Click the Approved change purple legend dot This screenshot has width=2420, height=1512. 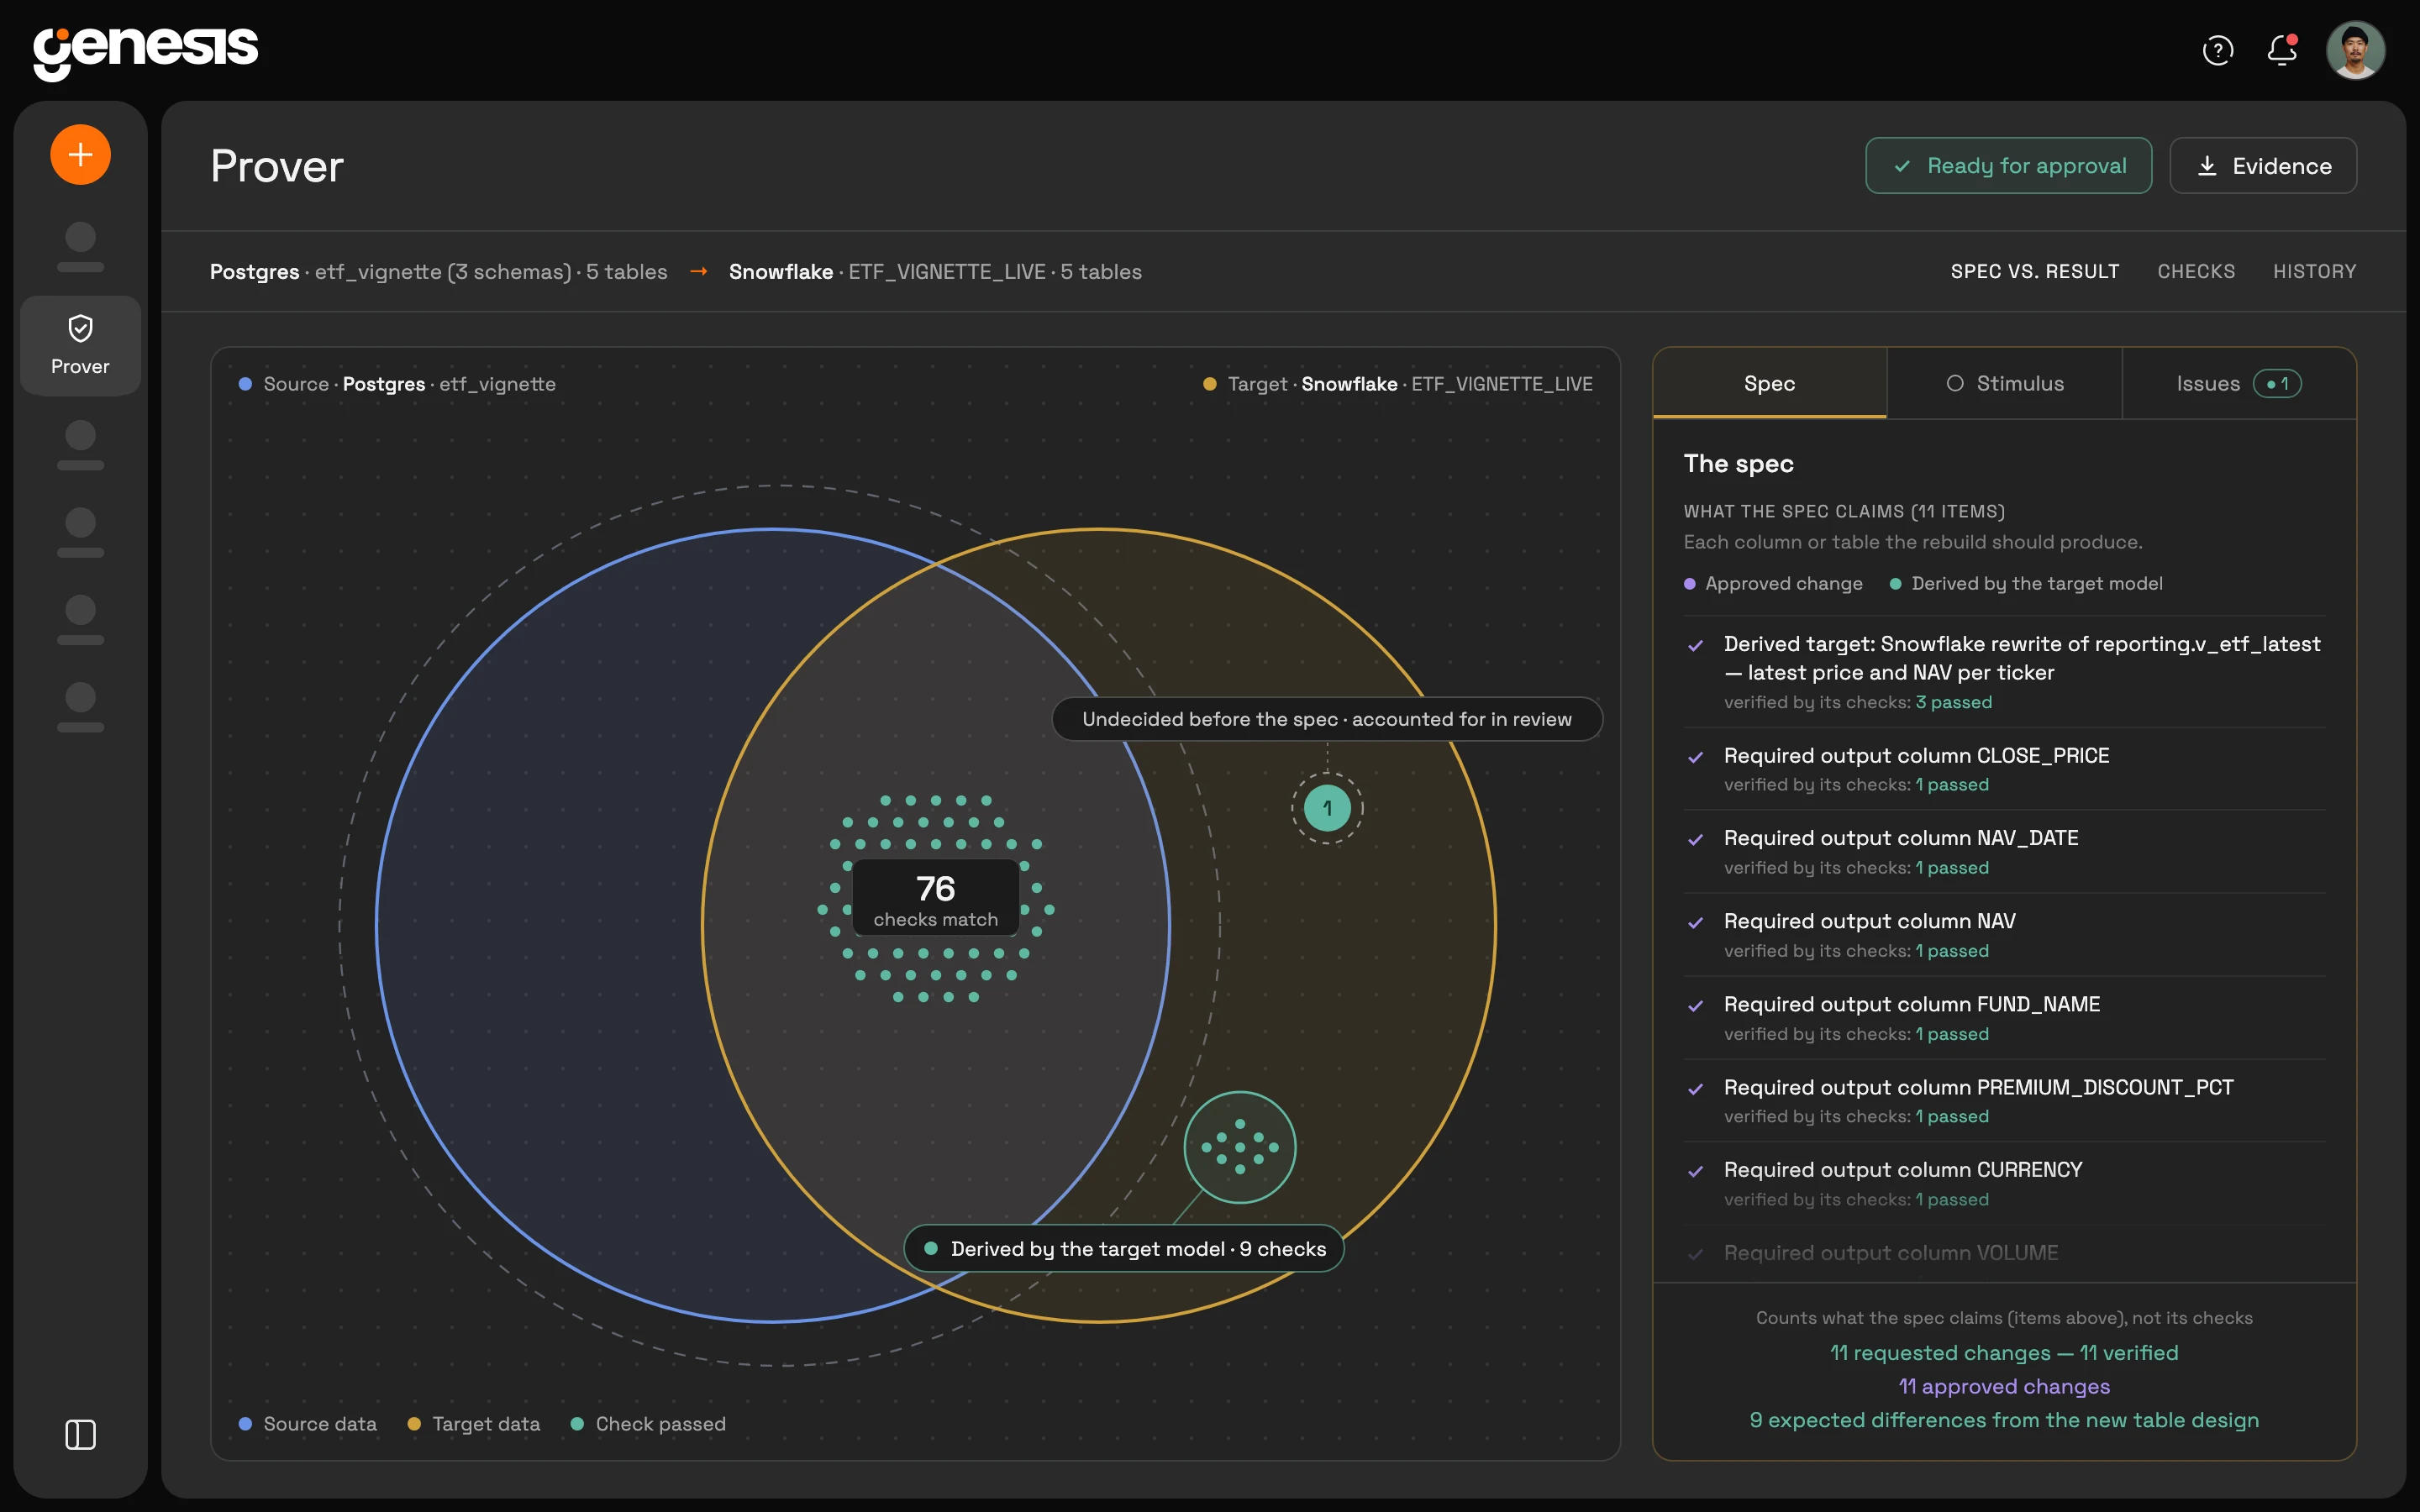click(x=1690, y=584)
